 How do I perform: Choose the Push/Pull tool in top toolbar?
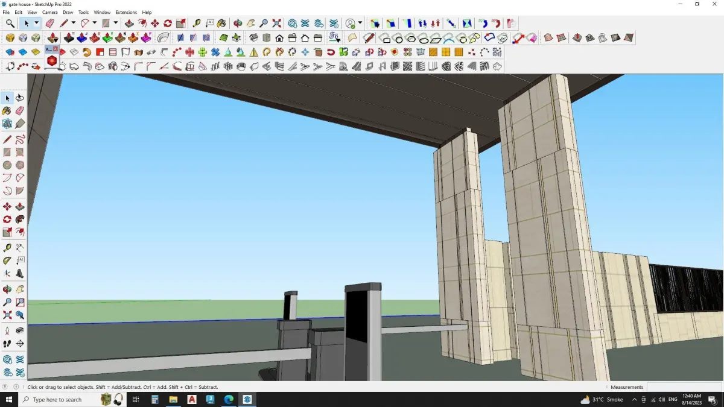(x=129, y=24)
